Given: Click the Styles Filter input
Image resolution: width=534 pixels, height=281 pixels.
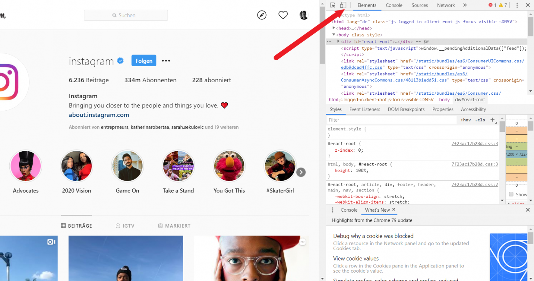Looking at the screenshot, I should [392, 120].
